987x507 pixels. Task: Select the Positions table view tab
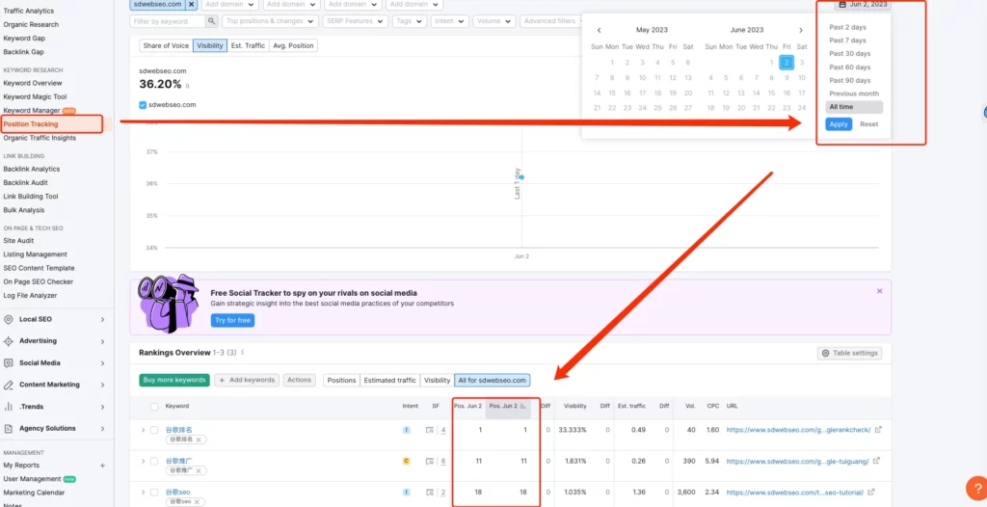[x=342, y=381]
